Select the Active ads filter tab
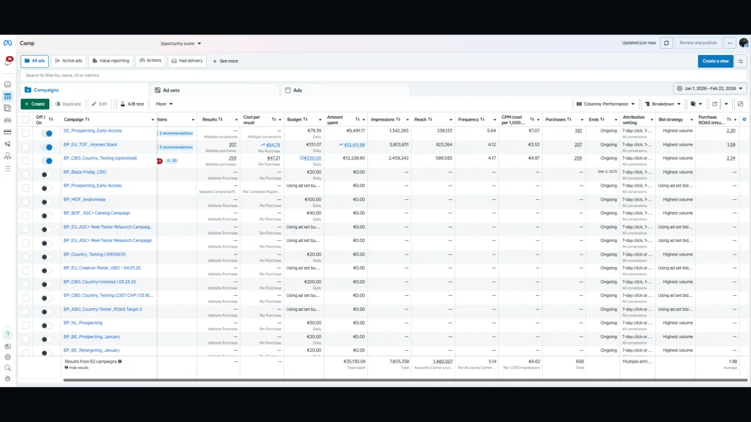This screenshot has width=751, height=422. pos(68,61)
